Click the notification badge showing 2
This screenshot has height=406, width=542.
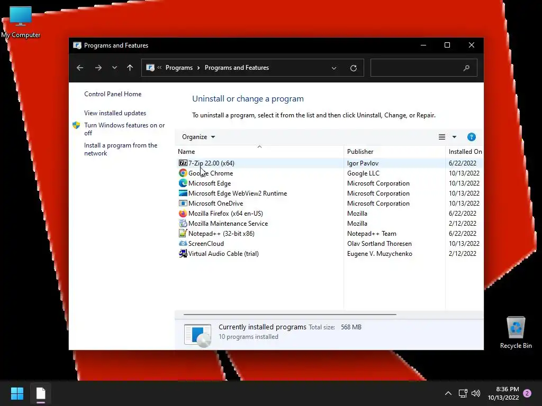(527, 393)
